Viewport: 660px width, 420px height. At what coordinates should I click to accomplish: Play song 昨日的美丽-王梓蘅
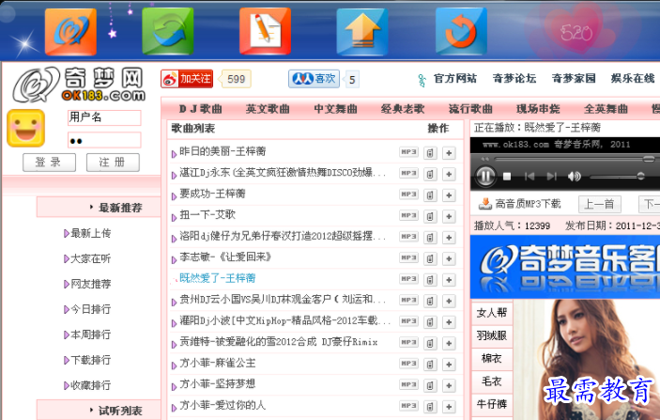[223, 151]
